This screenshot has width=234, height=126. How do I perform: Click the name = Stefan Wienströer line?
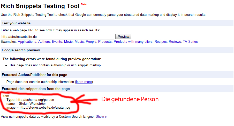coord(26,103)
